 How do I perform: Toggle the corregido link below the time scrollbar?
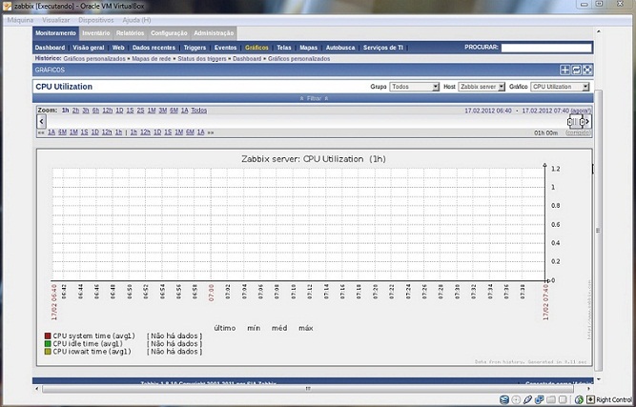coord(579,132)
